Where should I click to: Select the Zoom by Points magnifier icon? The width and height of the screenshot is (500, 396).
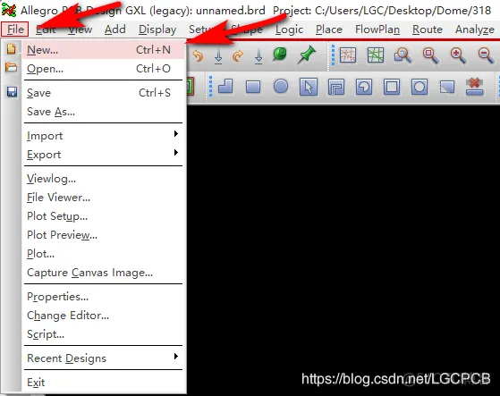pos(403,55)
